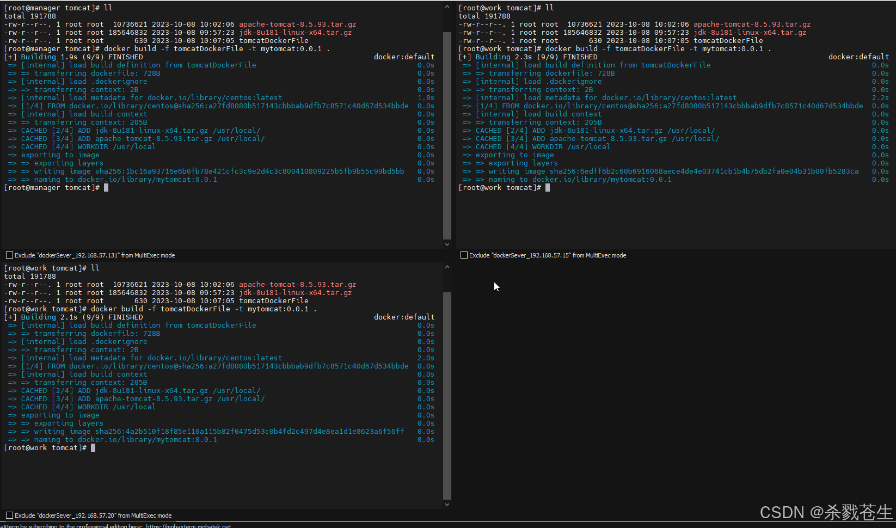Click the 192.168.57.20 pane vertical scrollbar thumb
This screenshot has height=528, width=896.
[x=447, y=396]
